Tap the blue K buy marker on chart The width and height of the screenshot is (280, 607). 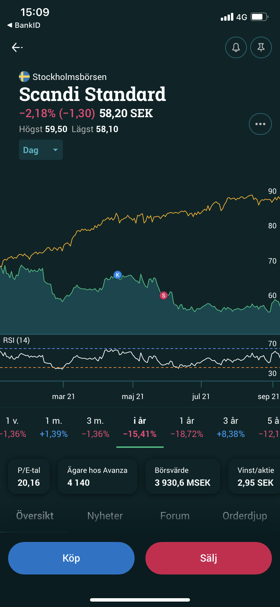tap(117, 275)
